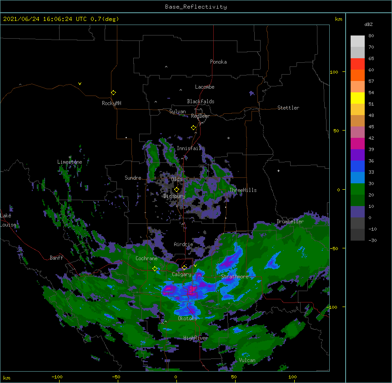The height and width of the screenshot is (383, 392).
Task: Click the slate purple 0-10 dBZ swatch
Action: pos(357,212)
